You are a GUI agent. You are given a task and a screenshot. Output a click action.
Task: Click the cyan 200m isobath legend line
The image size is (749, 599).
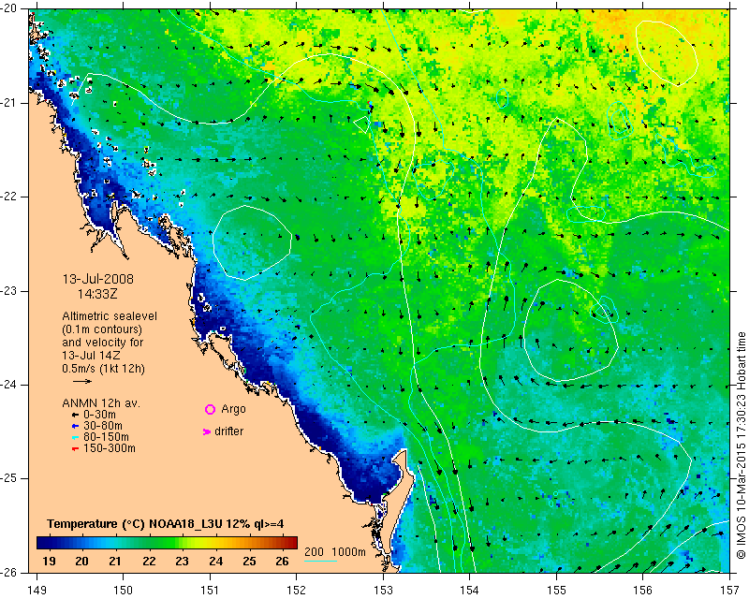click(x=320, y=561)
